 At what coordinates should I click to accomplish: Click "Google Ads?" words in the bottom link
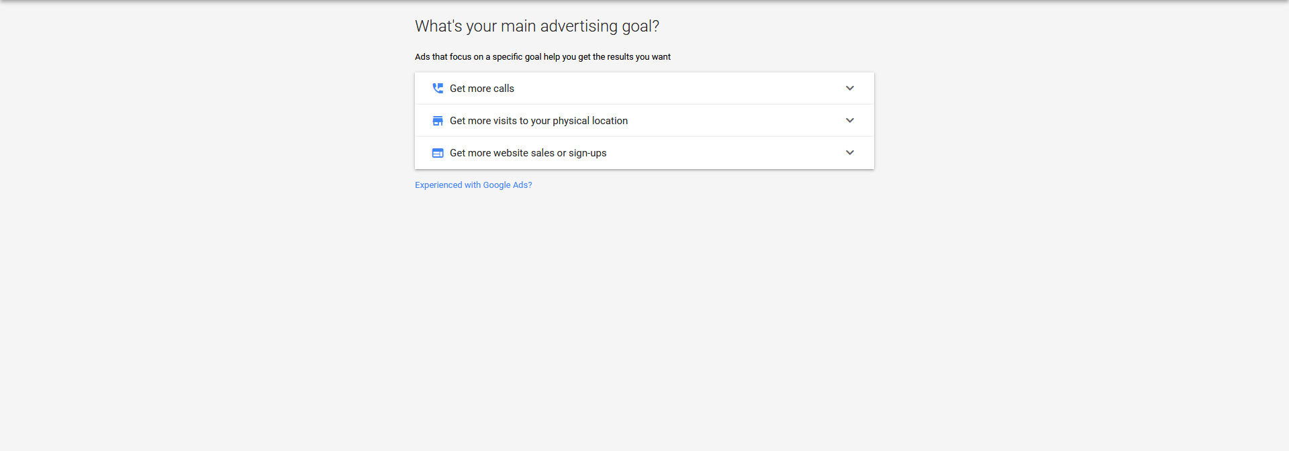click(508, 185)
